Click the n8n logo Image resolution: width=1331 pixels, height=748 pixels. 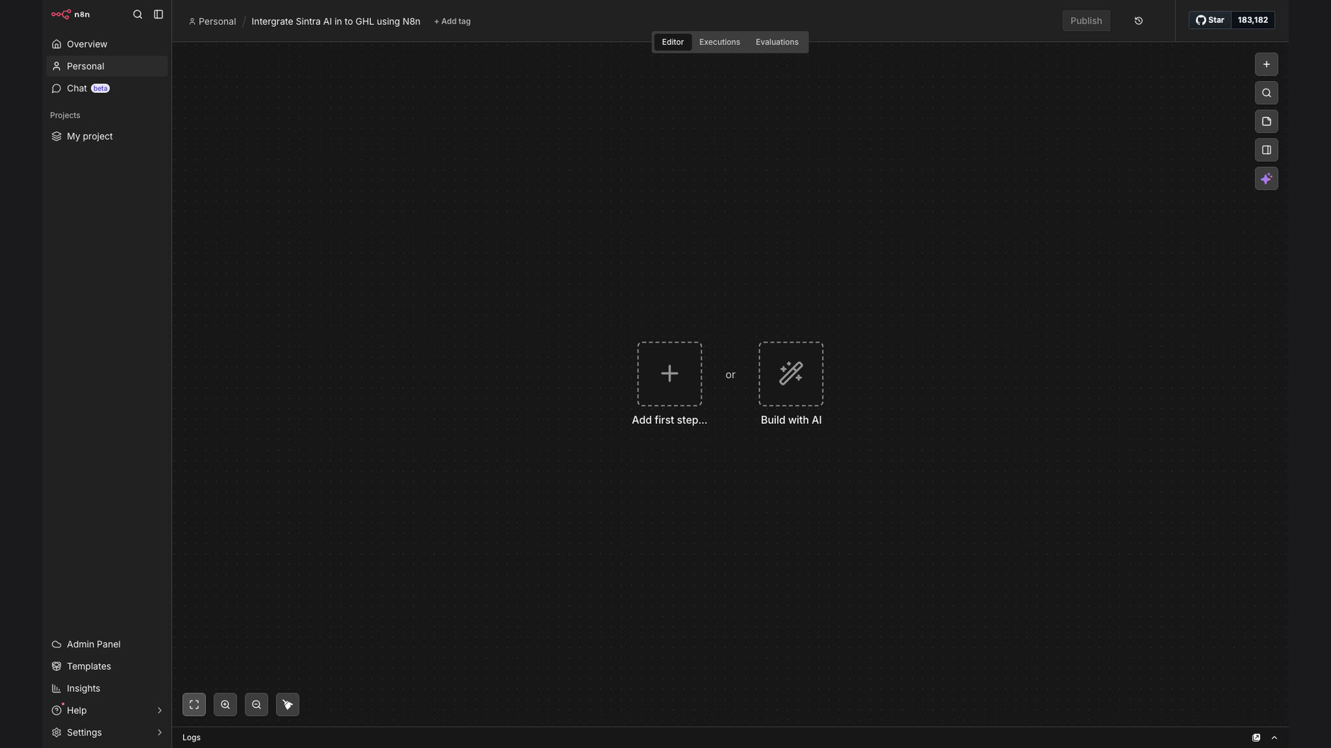click(x=70, y=14)
